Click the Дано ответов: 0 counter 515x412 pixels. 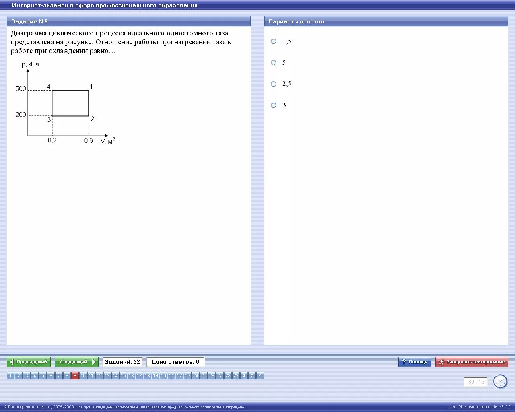(x=175, y=362)
